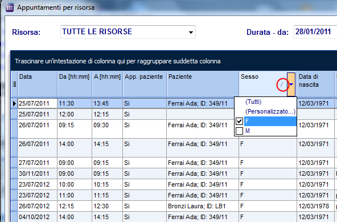Image resolution: width=337 pixels, height=222 pixels.
Task: Click the Bronzi Laura; ID: LB1 patient cell
Action: click(203, 206)
